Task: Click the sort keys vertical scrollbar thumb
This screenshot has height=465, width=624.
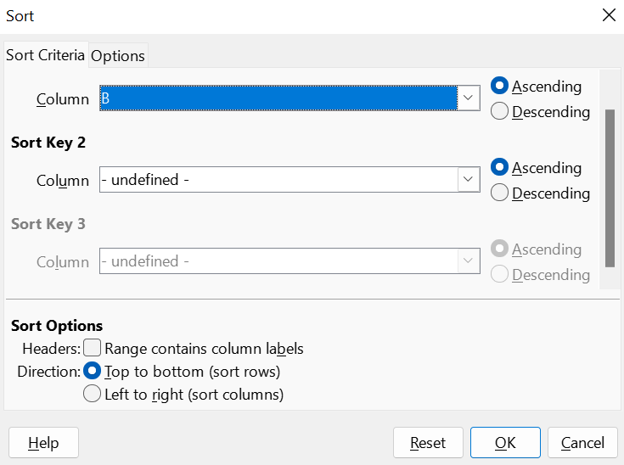Action: tap(610, 188)
